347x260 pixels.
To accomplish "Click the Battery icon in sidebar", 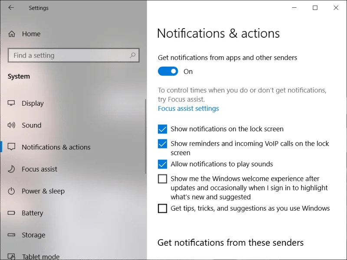I will pyautogui.click(x=11, y=213).
